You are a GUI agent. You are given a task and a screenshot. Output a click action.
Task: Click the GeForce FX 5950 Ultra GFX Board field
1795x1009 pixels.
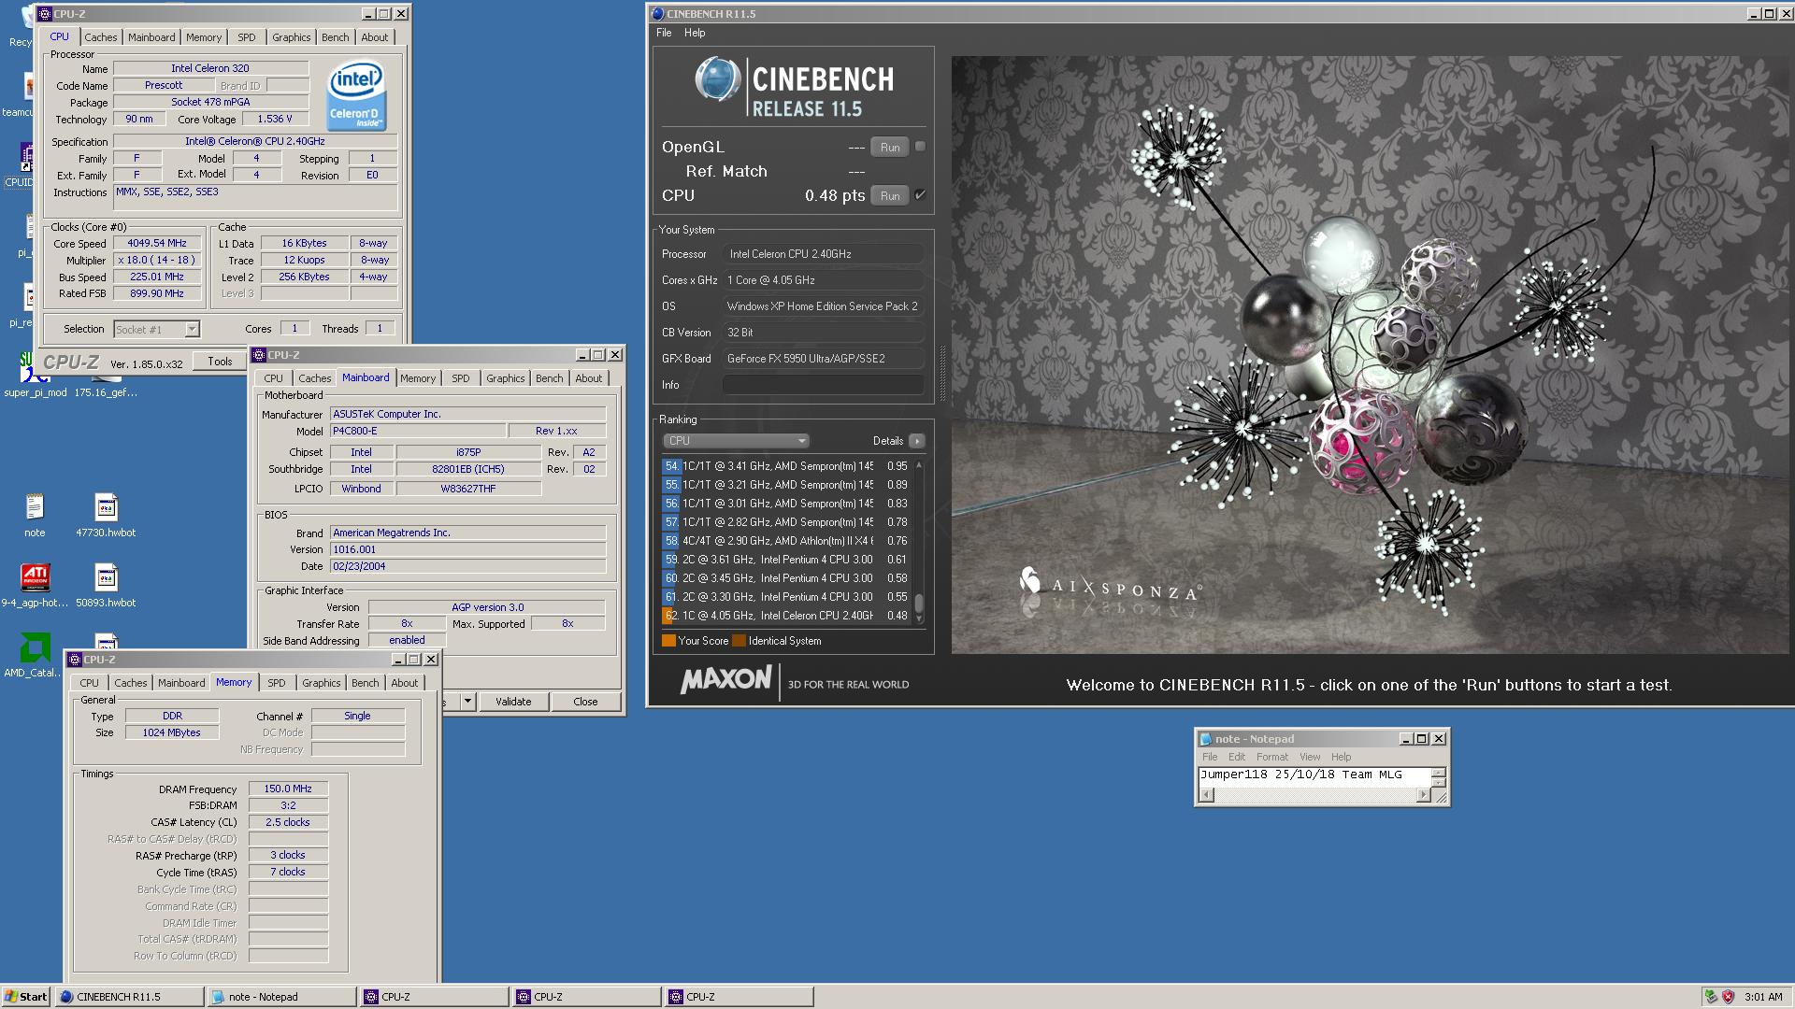tap(823, 359)
